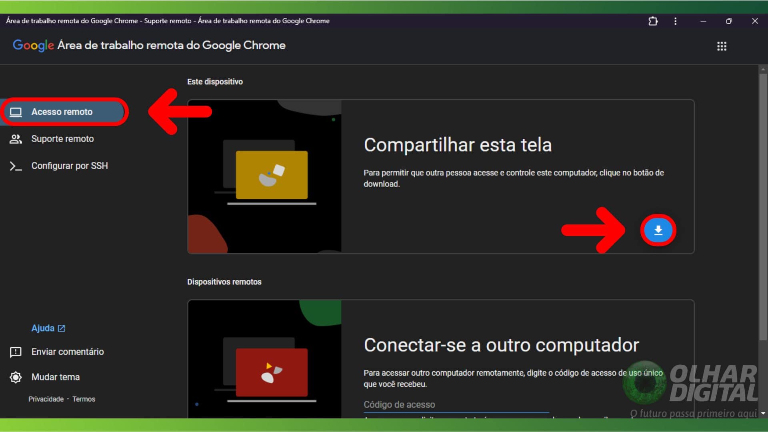This screenshot has width=768, height=432.
Task: Click Mudar tema to change theme
Action: pos(56,377)
